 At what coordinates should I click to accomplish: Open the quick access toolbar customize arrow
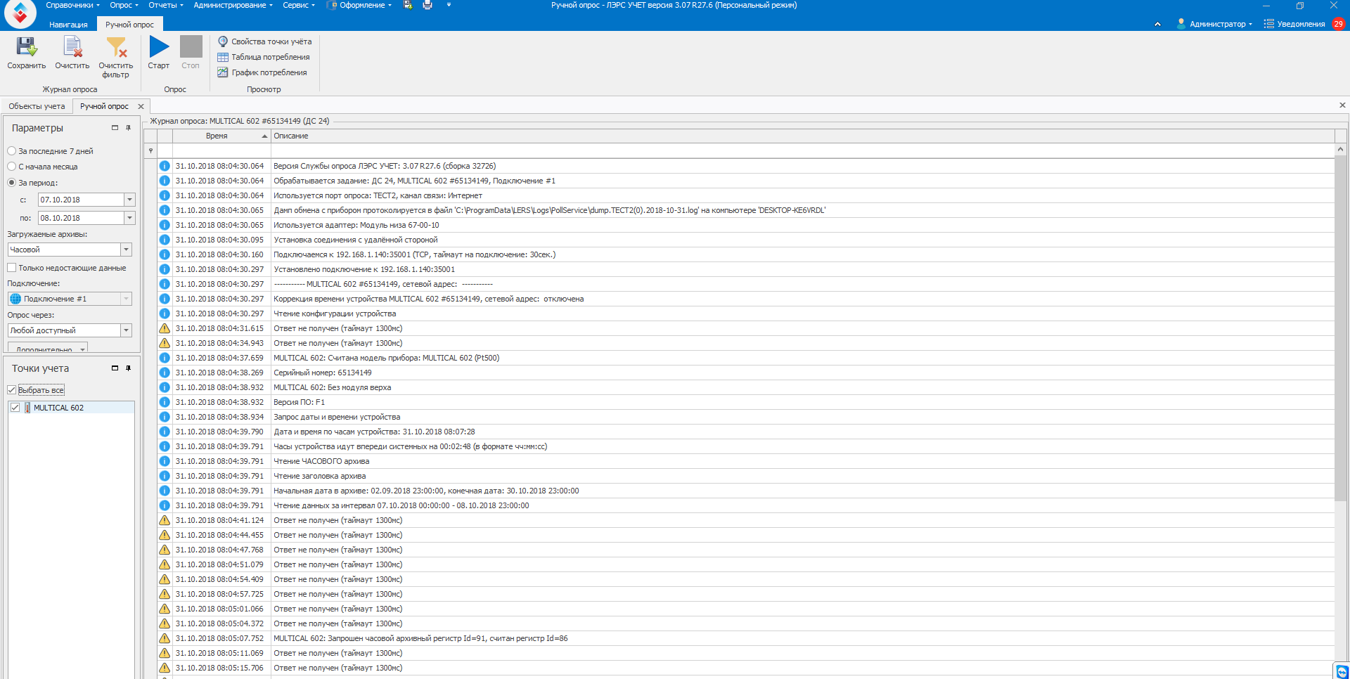pyautogui.click(x=449, y=5)
